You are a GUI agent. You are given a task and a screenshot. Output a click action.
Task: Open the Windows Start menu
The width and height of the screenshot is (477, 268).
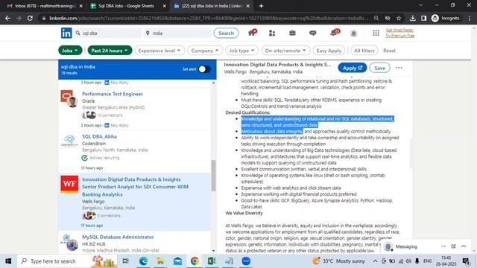(8, 261)
